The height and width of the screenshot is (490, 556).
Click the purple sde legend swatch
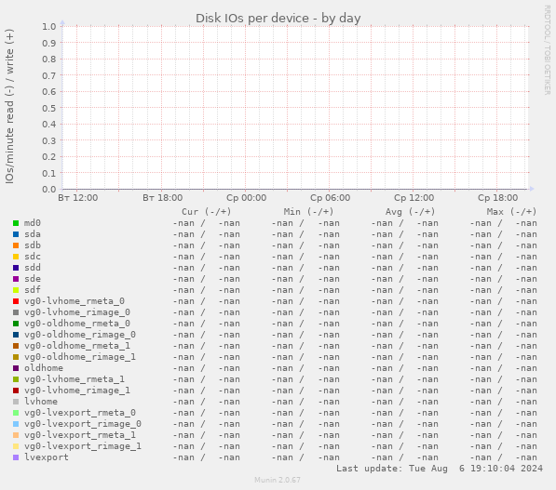(x=16, y=279)
